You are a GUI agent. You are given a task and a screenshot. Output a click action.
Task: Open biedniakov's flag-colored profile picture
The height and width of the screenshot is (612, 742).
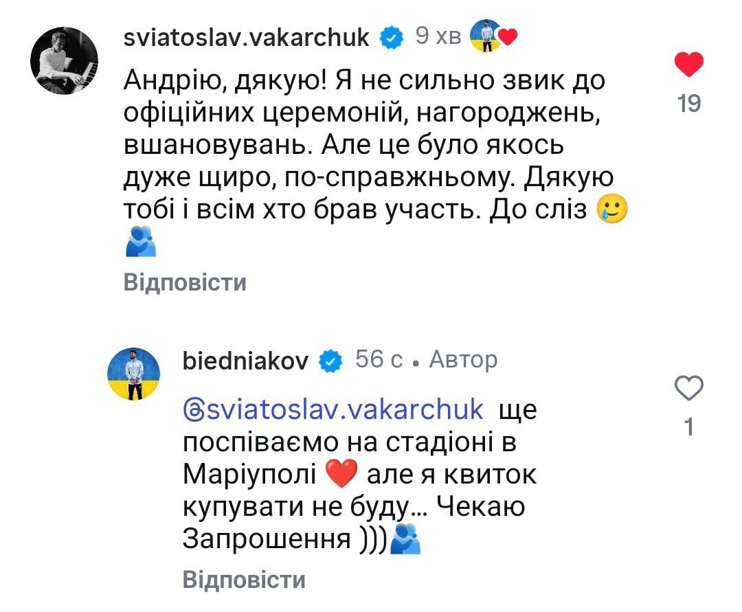(134, 374)
